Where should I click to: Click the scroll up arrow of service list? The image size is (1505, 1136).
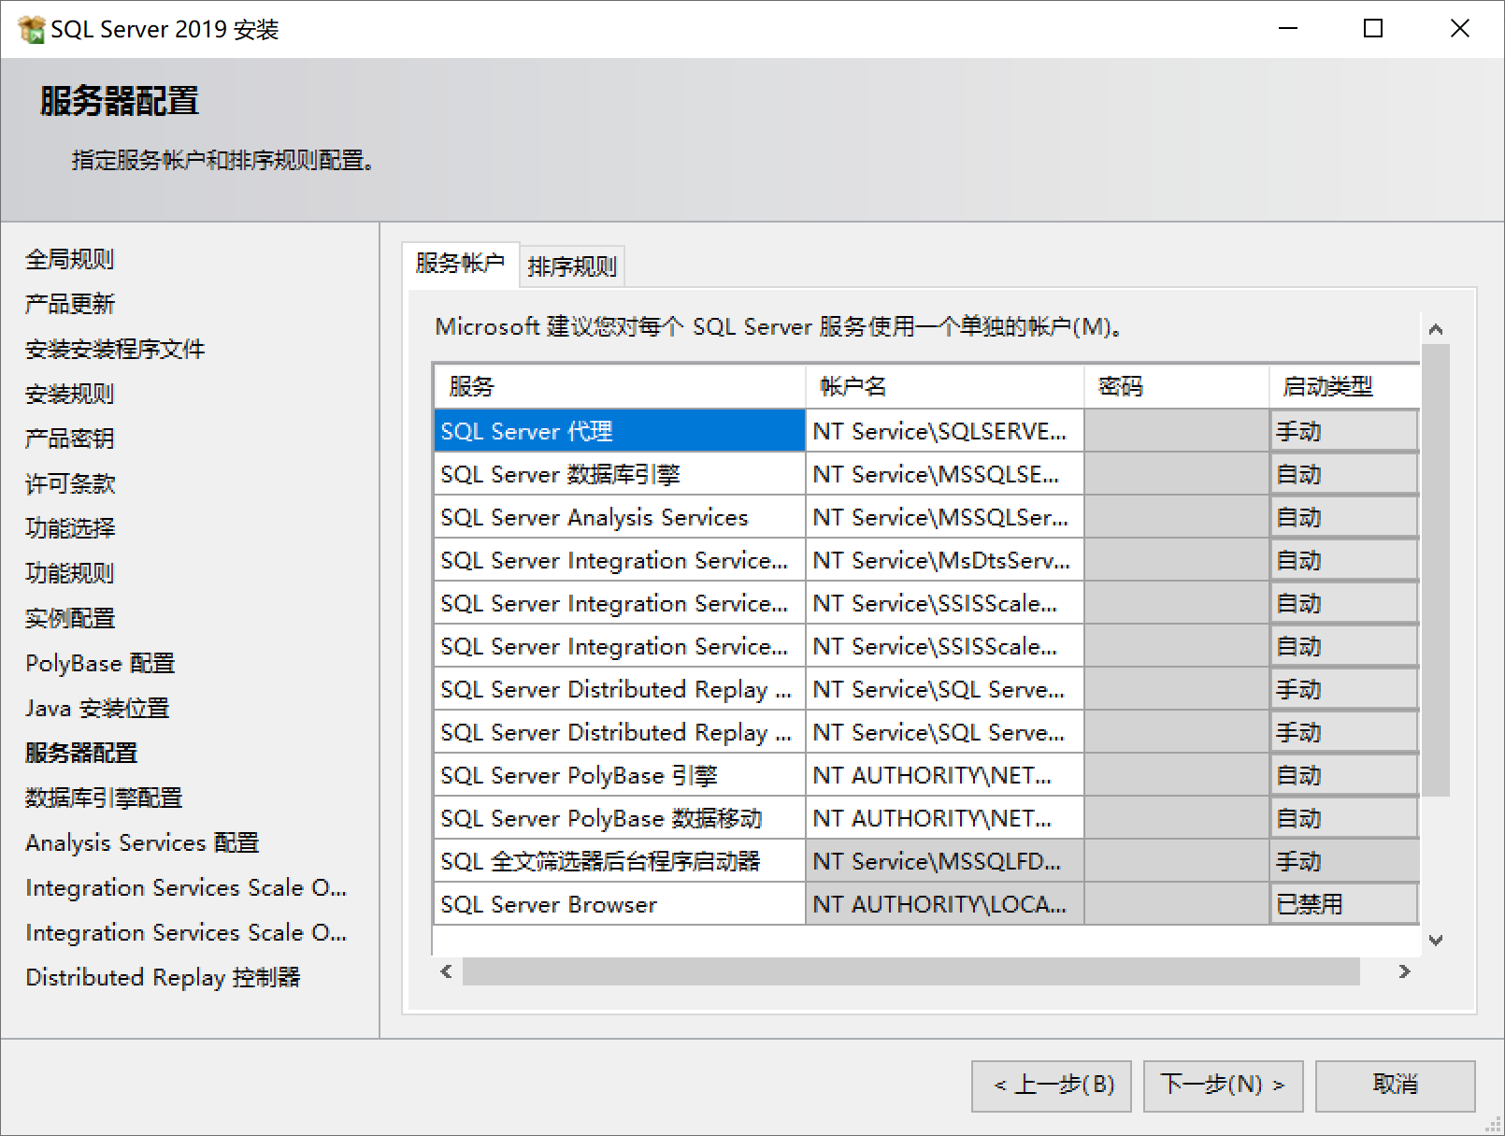[1436, 329]
